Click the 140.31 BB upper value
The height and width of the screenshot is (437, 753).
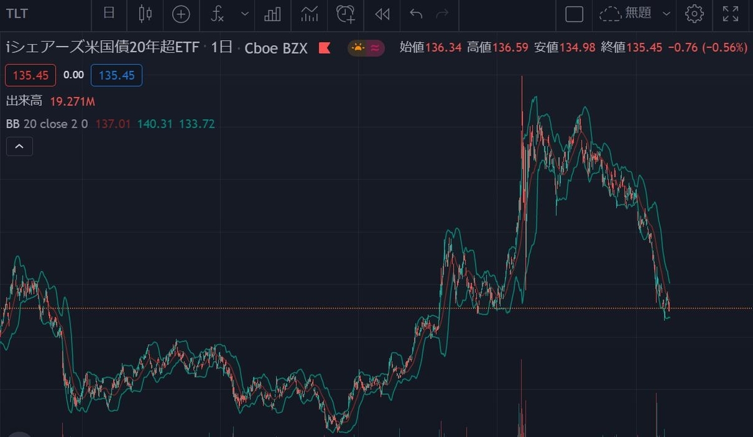pos(155,124)
